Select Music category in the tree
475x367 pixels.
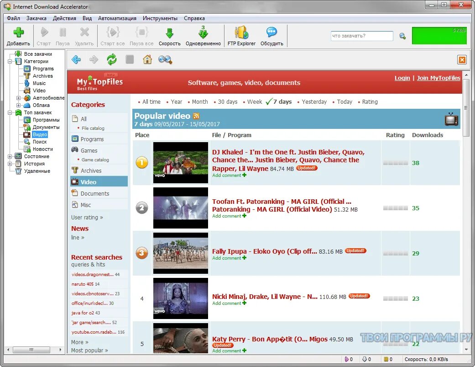(x=39, y=83)
